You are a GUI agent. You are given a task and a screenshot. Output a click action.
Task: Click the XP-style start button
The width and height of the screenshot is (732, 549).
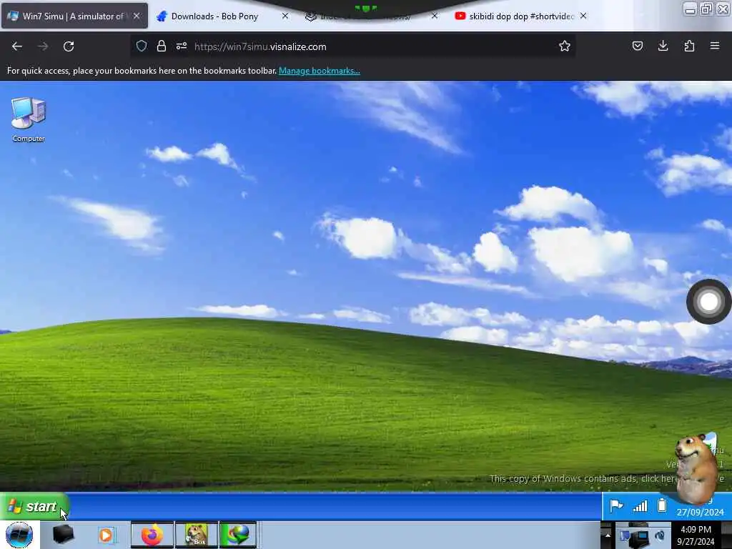(x=34, y=507)
